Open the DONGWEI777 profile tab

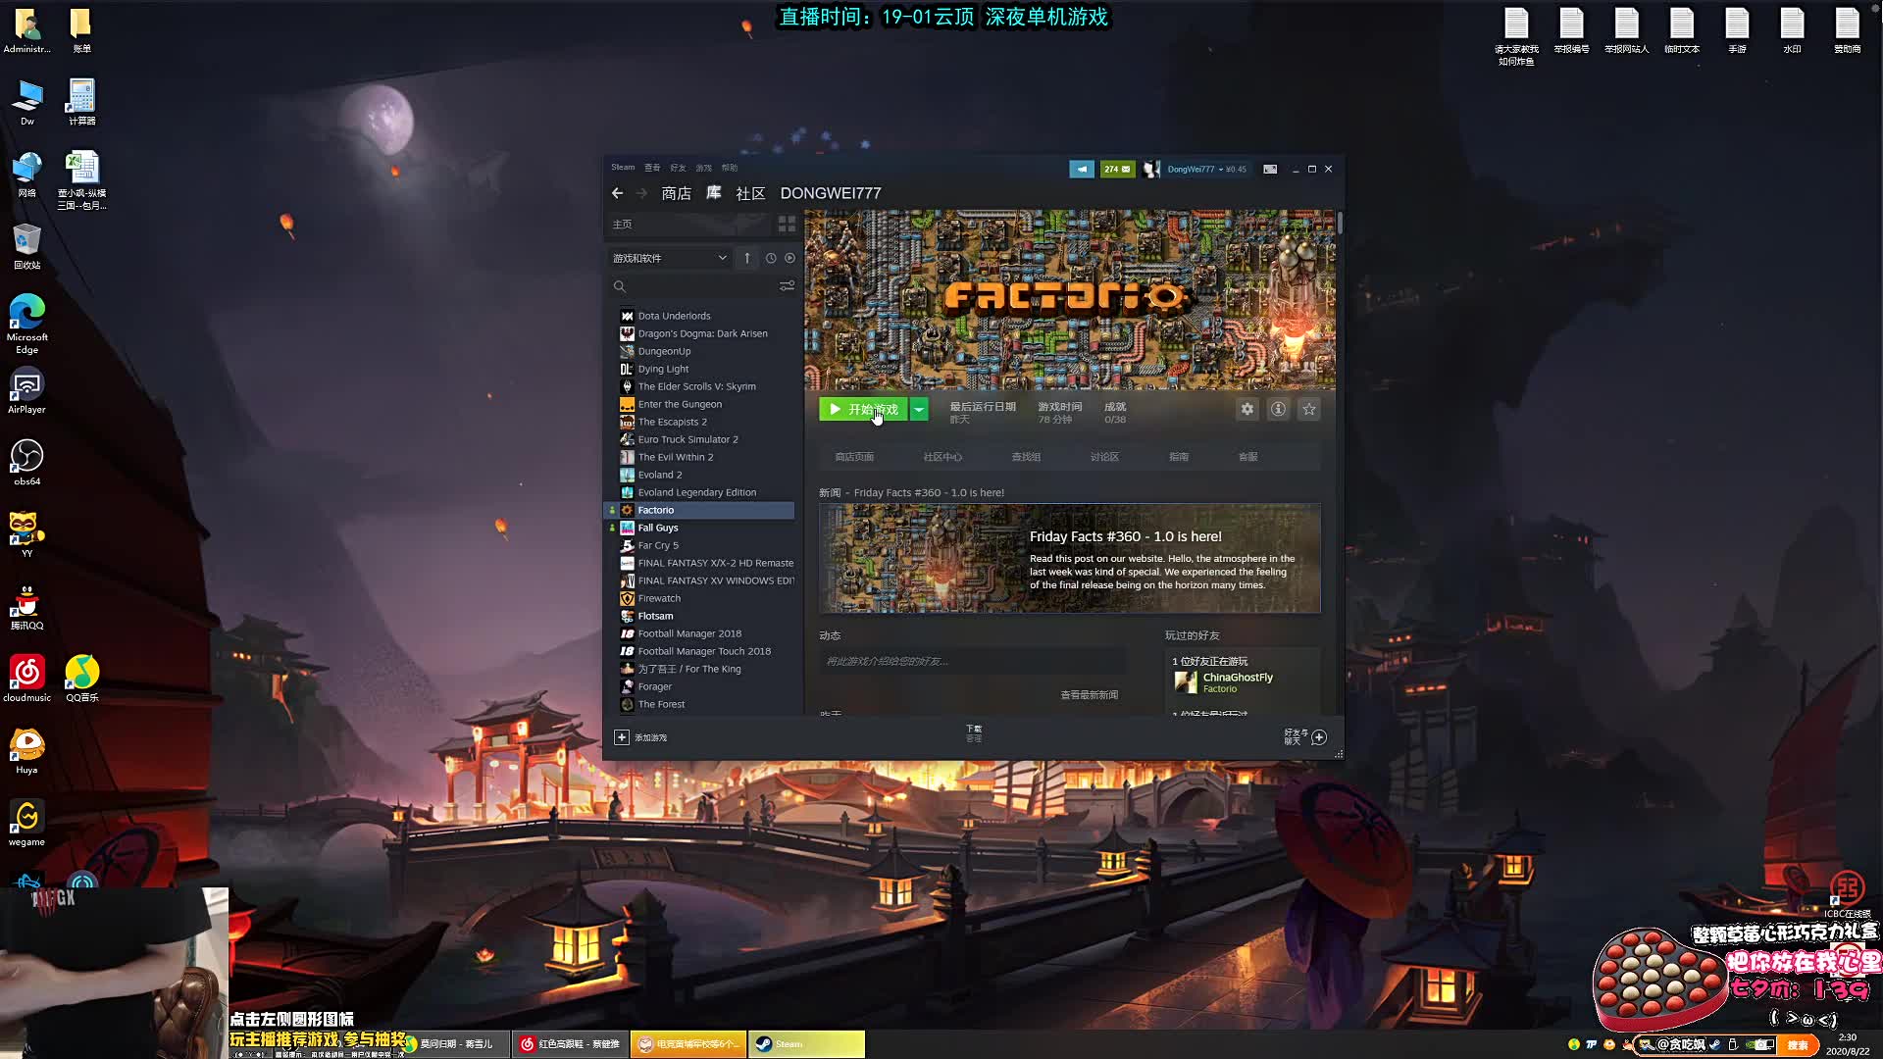(831, 193)
